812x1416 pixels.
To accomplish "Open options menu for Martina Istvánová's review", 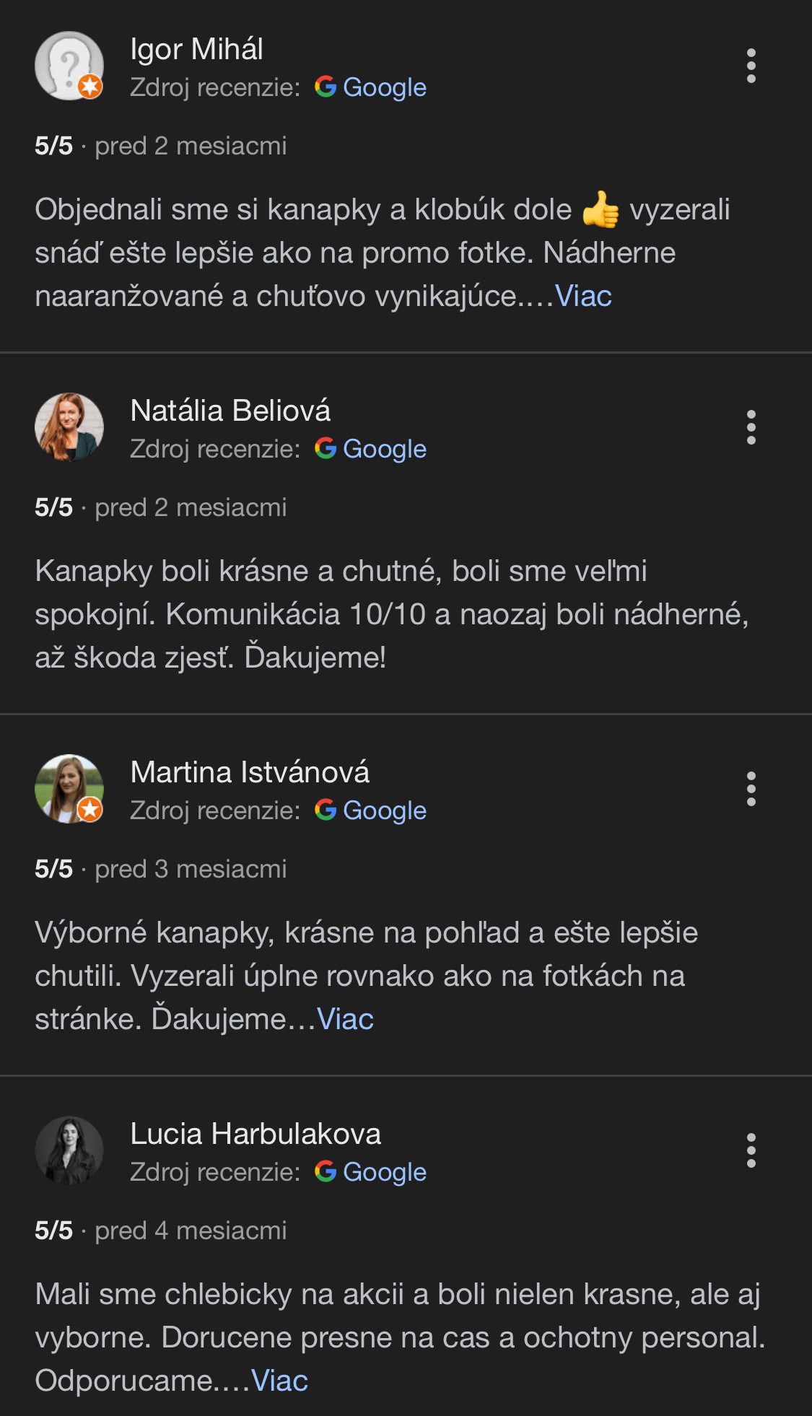I will [x=751, y=790].
